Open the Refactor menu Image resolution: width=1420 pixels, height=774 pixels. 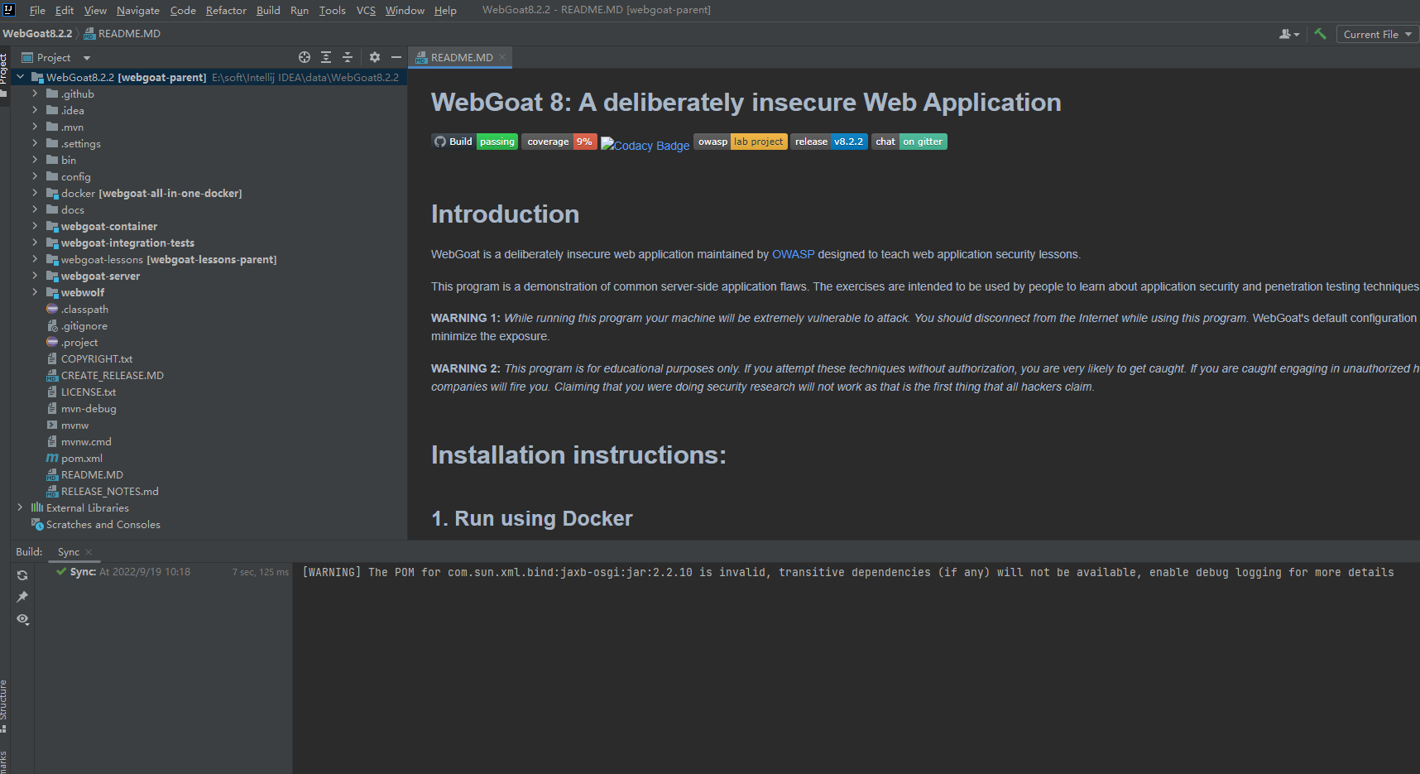tap(226, 10)
